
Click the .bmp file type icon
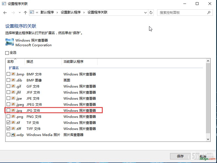[x=13, y=74]
